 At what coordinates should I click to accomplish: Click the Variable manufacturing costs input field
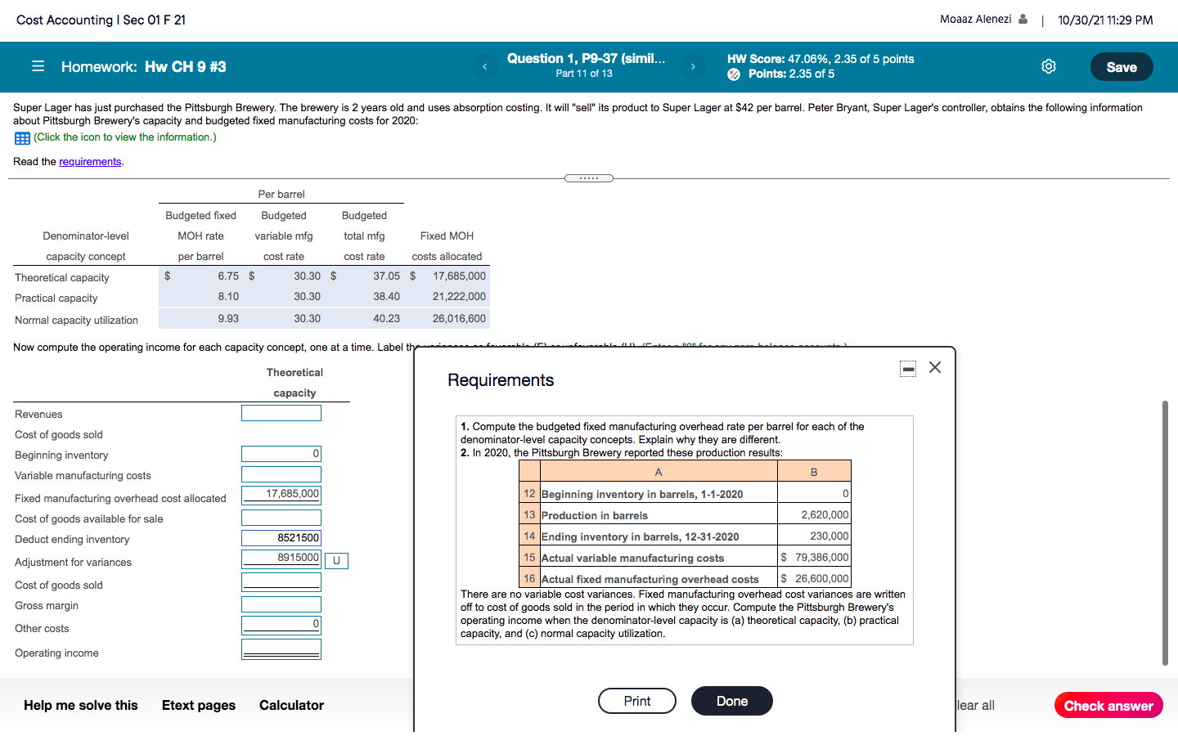281,474
